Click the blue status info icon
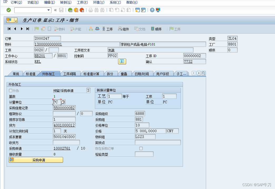The height and width of the screenshot is (189, 275). coord(122,61)
